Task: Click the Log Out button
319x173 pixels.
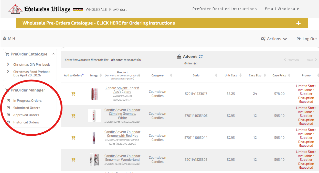Action: 307,39
